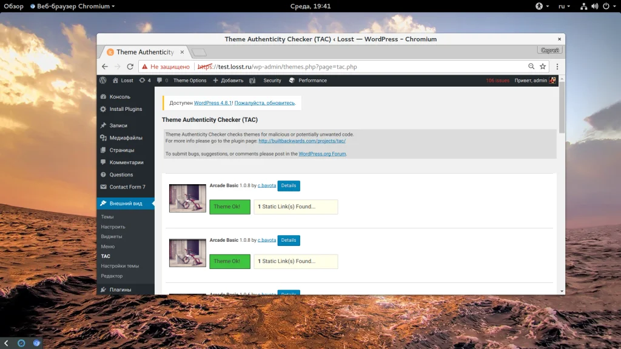
Task: Open Комментарии in the sidebar
Action: pyautogui.click(x=126, y=162)
